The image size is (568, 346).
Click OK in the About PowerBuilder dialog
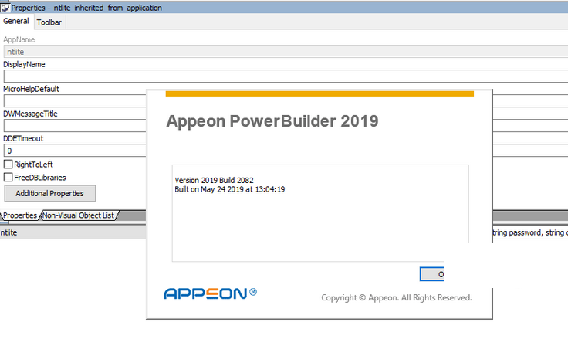(432, 274)
